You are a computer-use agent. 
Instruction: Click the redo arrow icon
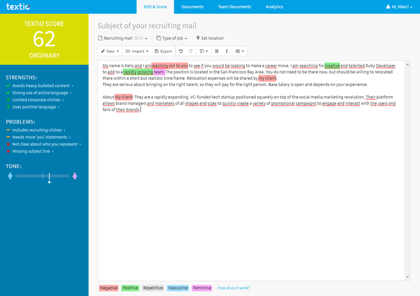click(191, 51)
